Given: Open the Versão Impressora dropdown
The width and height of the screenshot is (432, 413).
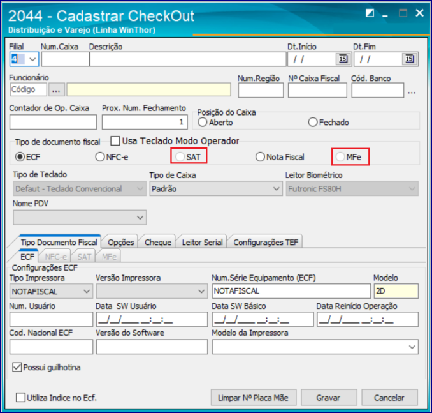Looking at the screenshot, I should 201,291.
